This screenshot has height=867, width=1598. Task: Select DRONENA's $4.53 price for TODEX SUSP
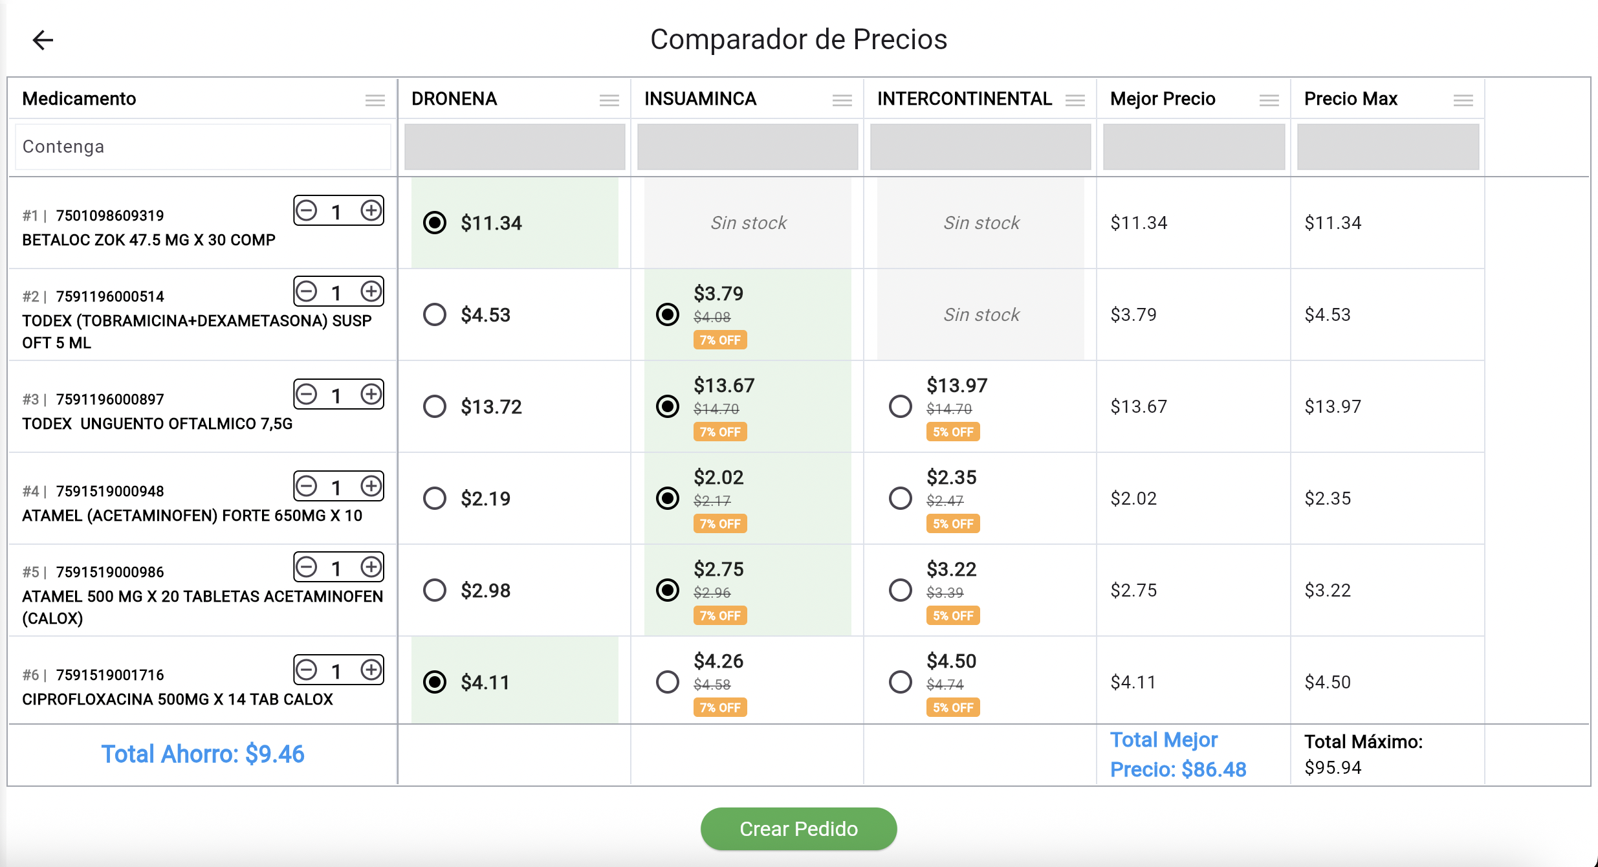click(434, 315)
